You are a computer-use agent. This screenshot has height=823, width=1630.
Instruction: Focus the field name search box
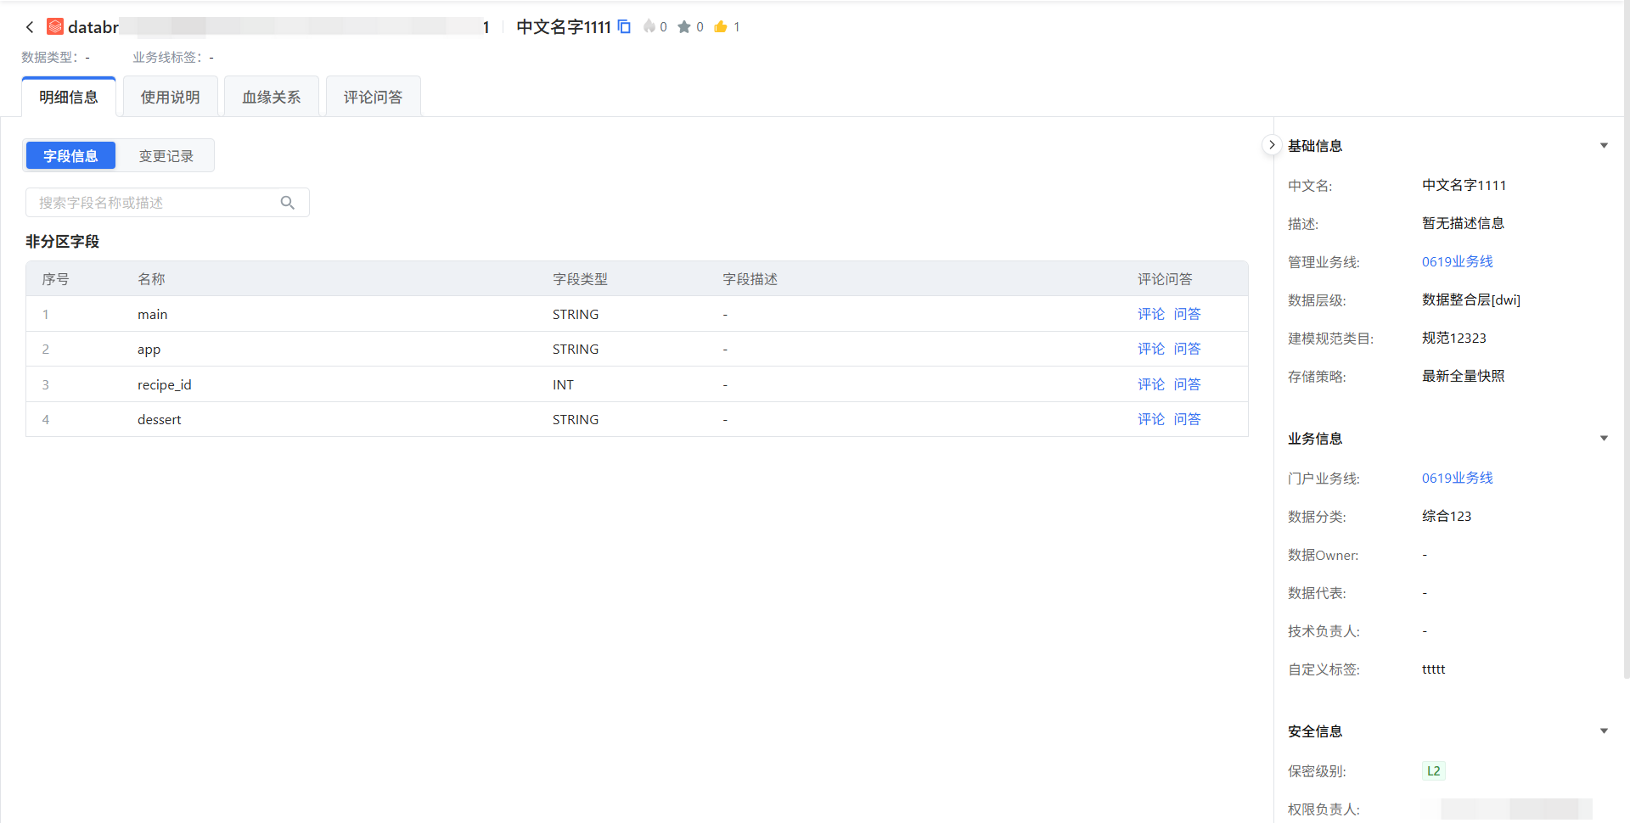point(157,203)
